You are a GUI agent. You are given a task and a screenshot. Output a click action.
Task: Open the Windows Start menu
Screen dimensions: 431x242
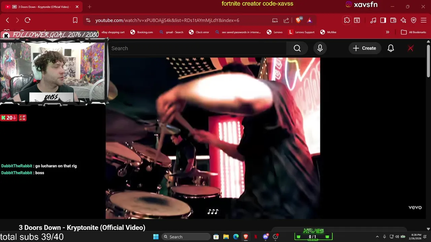[156, 237]
